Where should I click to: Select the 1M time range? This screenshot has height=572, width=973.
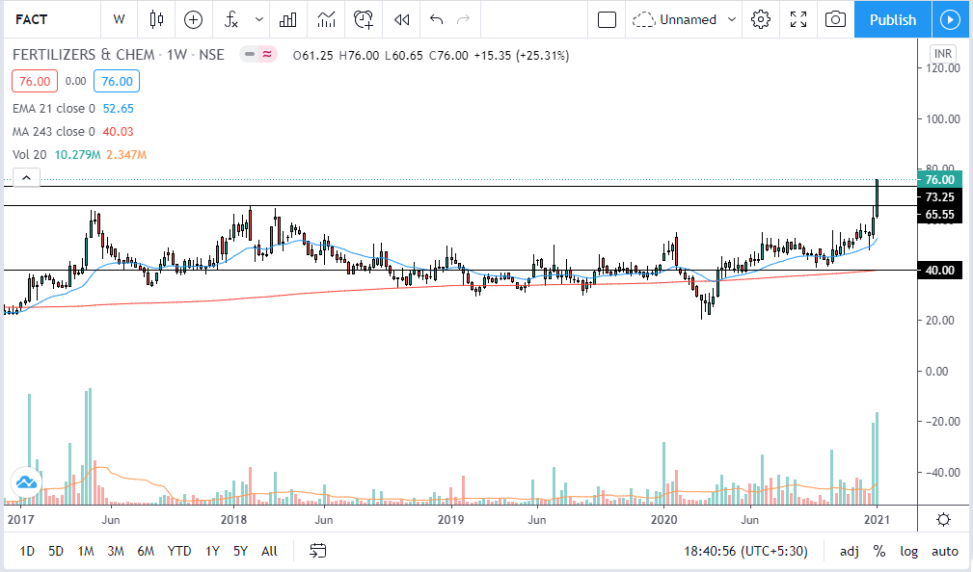pyautogui.click(x=86, y=551)
